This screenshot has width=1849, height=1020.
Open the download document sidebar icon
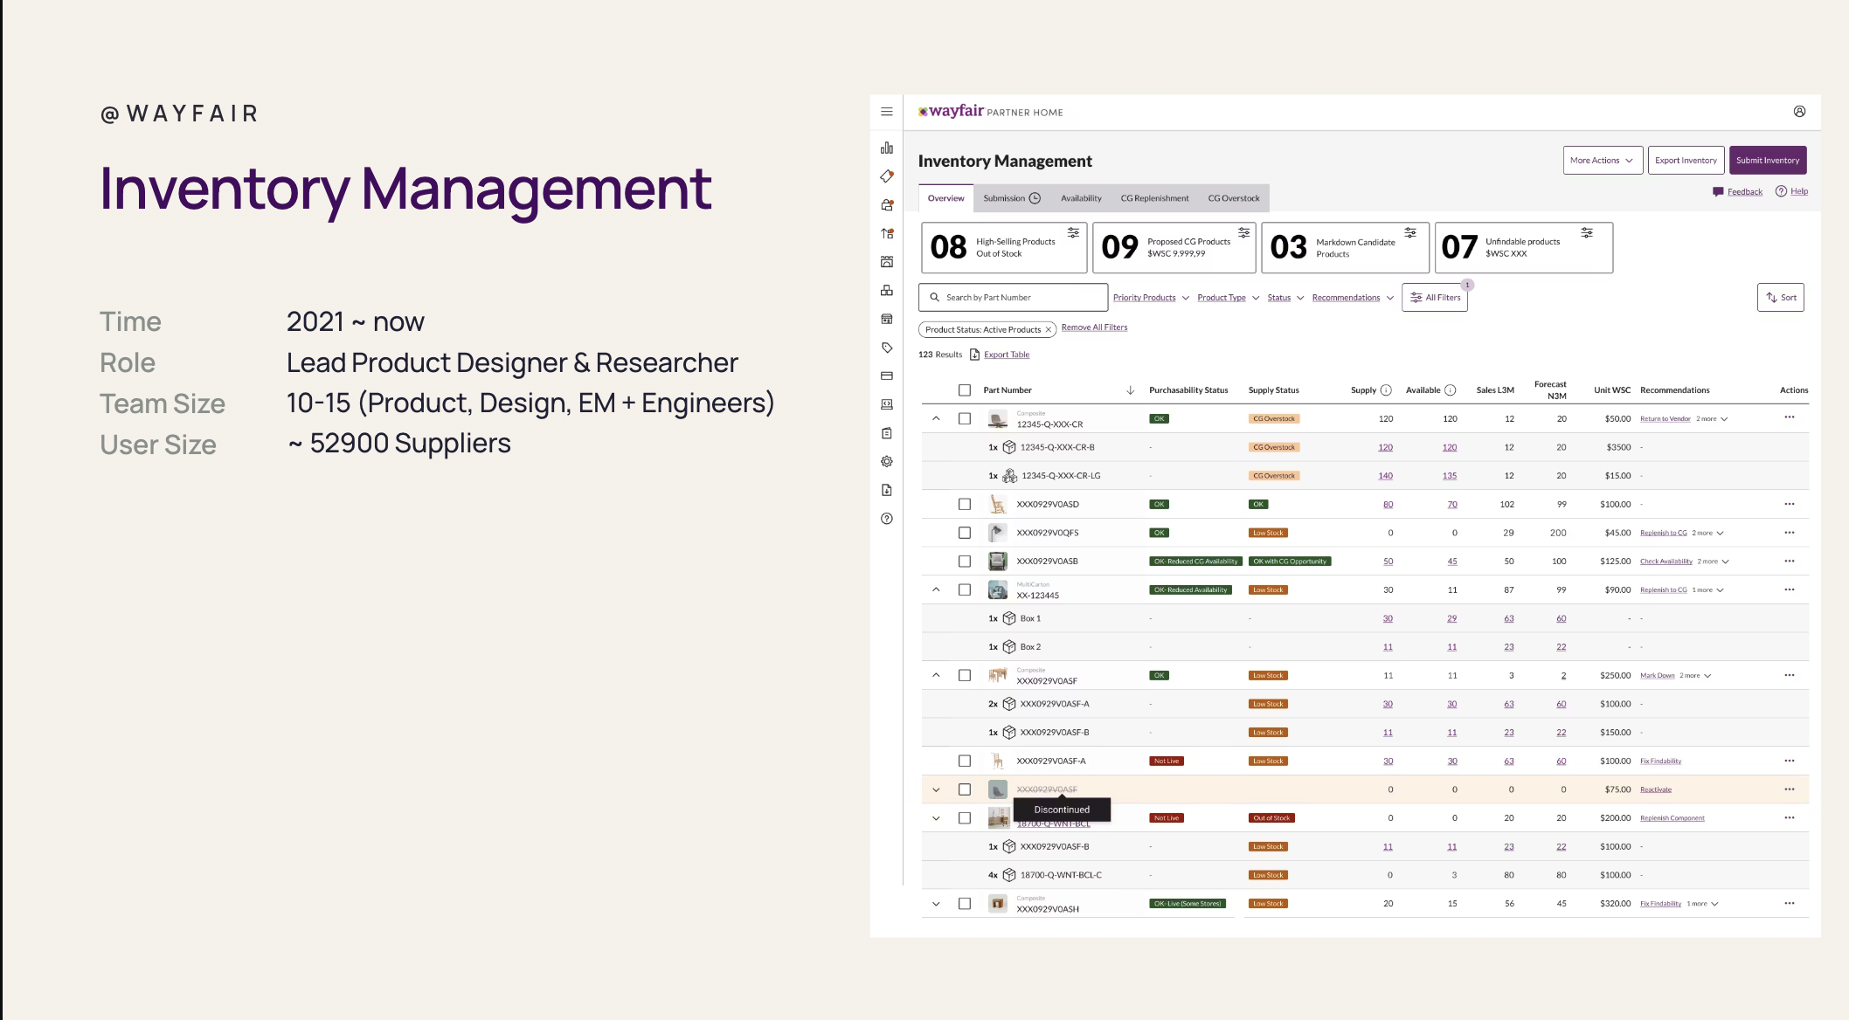click(887, 490)
